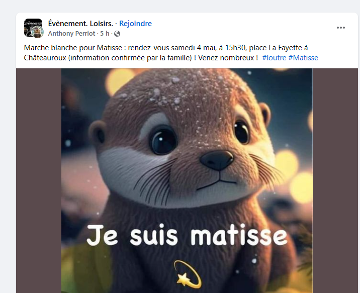Open the three-dots post options menu

341,27
